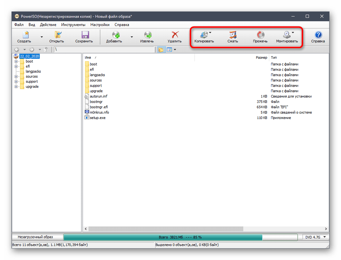Open an image with the Открыть icon
341x260 pixels.
pos(56,35)
